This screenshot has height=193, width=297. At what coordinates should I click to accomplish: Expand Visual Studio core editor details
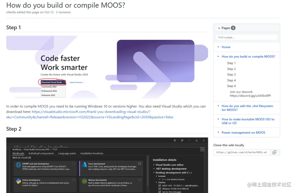[x=154, y=165]
